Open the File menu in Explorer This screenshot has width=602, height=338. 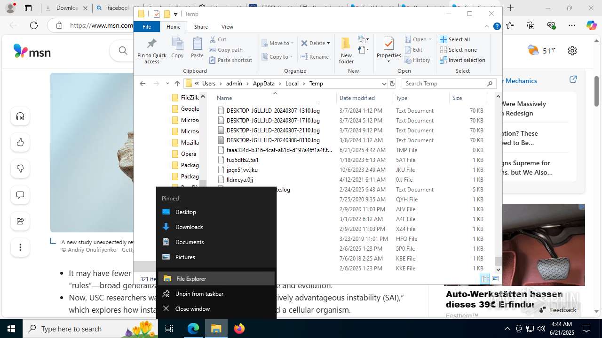coord(147,27)
